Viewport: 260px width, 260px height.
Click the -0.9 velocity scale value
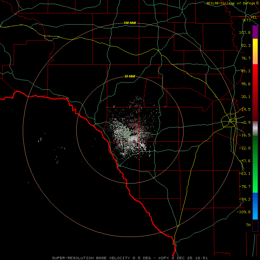(246, 122)
